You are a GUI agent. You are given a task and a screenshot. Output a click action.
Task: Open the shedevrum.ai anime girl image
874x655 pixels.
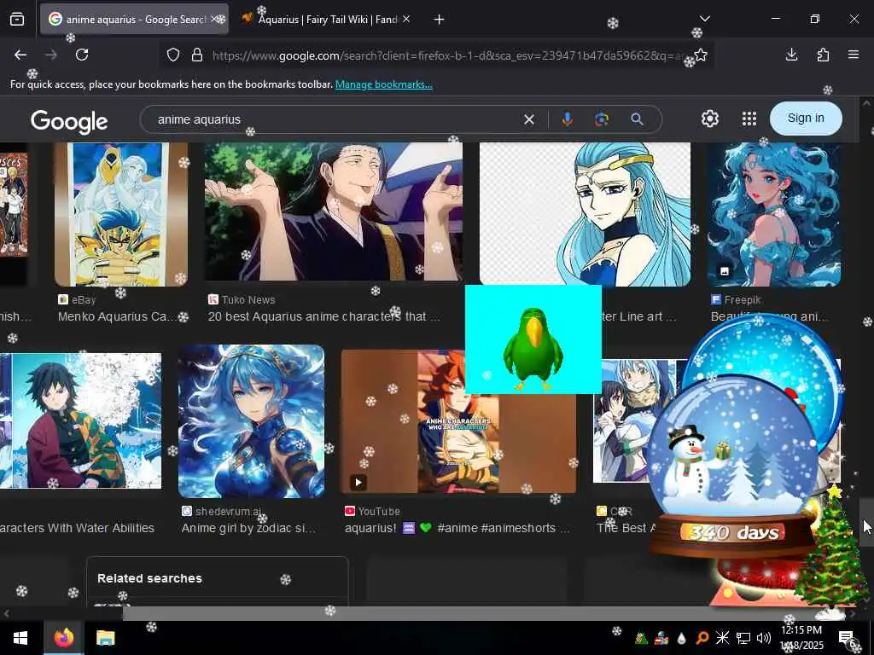tap(251, 421)
